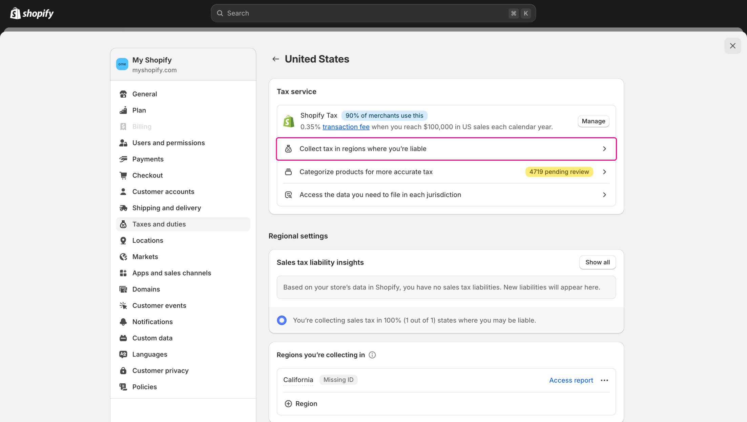Click the back arrow beside United States
The height and width of the screenshot is (422, 747).
[275, 59]
